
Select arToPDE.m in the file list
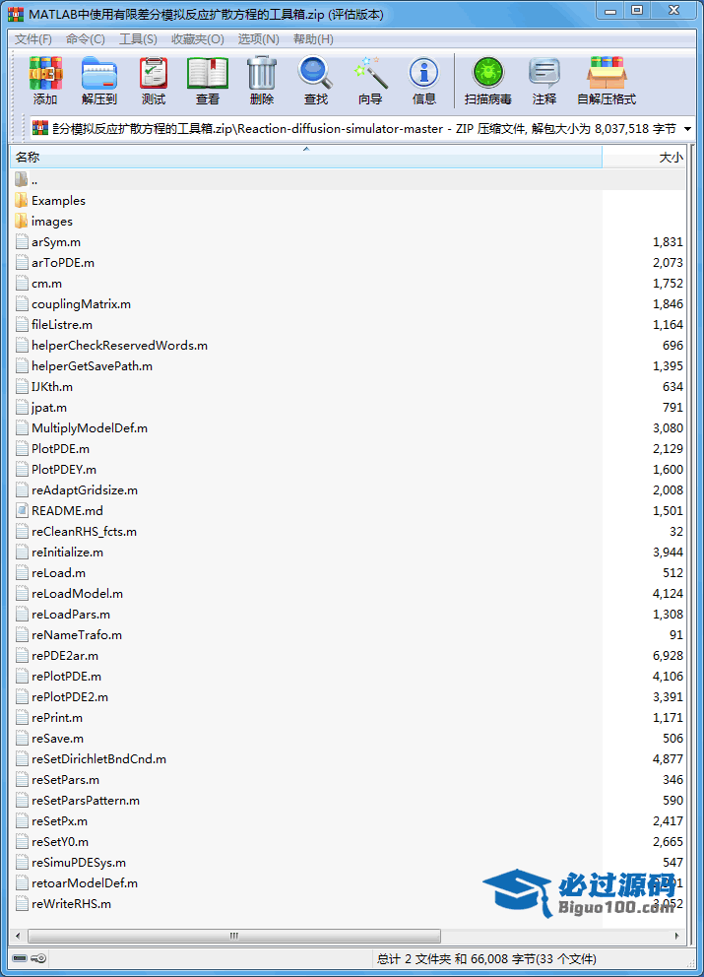coord(63,262)
